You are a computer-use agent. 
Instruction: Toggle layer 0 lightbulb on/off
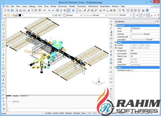tap(8, 15)
